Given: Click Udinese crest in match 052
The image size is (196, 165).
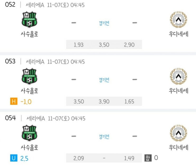Looking at the screenshot, I should [x=178, y=20].
